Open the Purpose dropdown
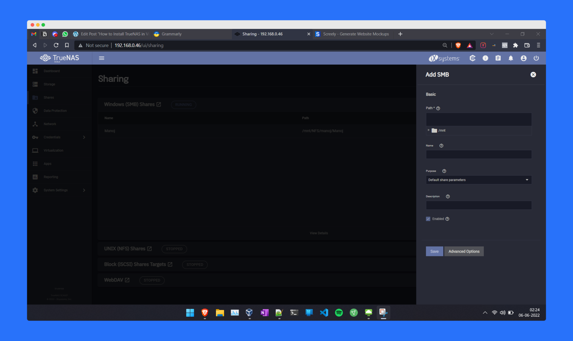The image size is (573, 341). coord(478,180)
